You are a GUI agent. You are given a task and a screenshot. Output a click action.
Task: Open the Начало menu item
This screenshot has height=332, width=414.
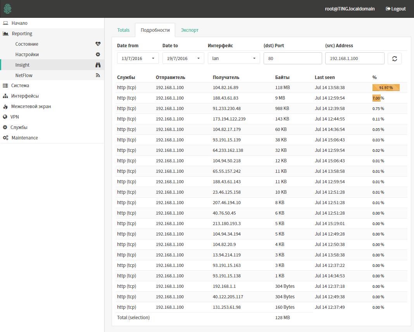[19, 23]
